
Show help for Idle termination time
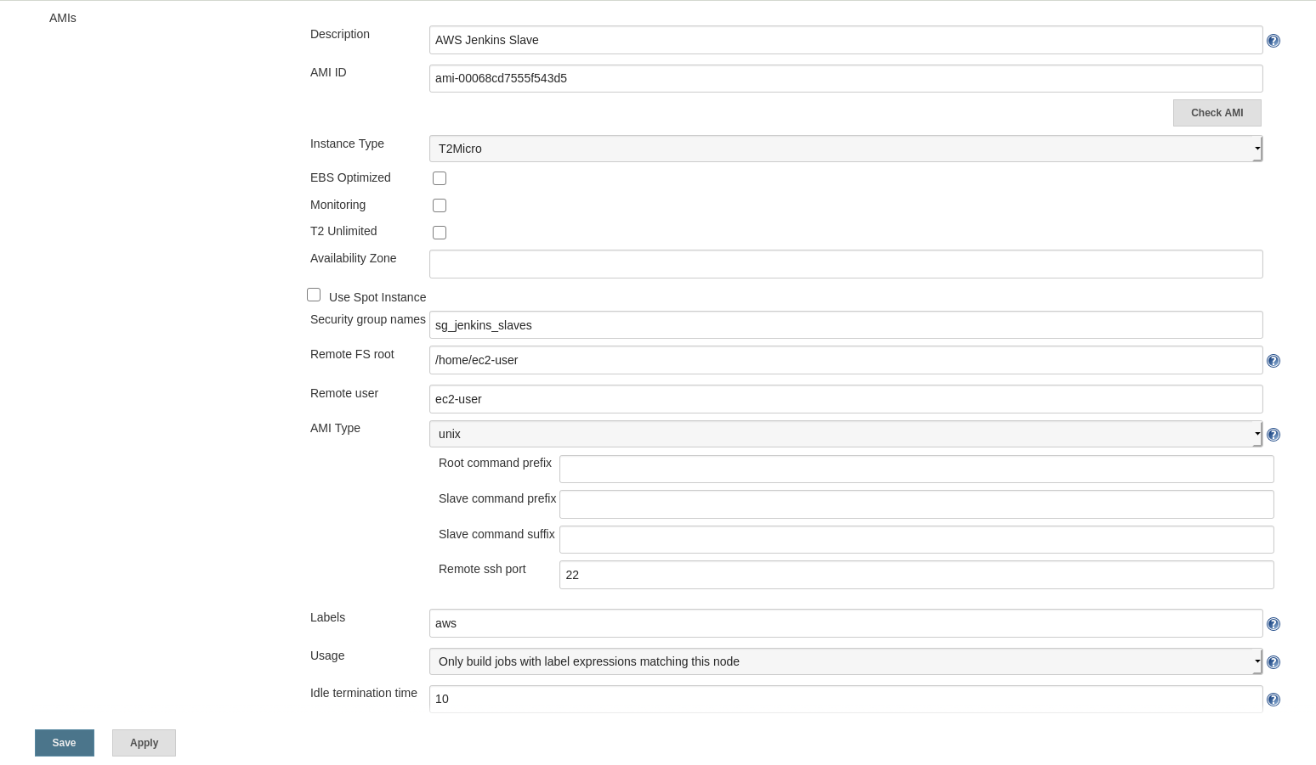[x=1273, y=700]
